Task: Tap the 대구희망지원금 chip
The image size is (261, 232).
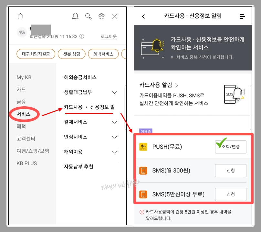Action: (x=36, y=54)
